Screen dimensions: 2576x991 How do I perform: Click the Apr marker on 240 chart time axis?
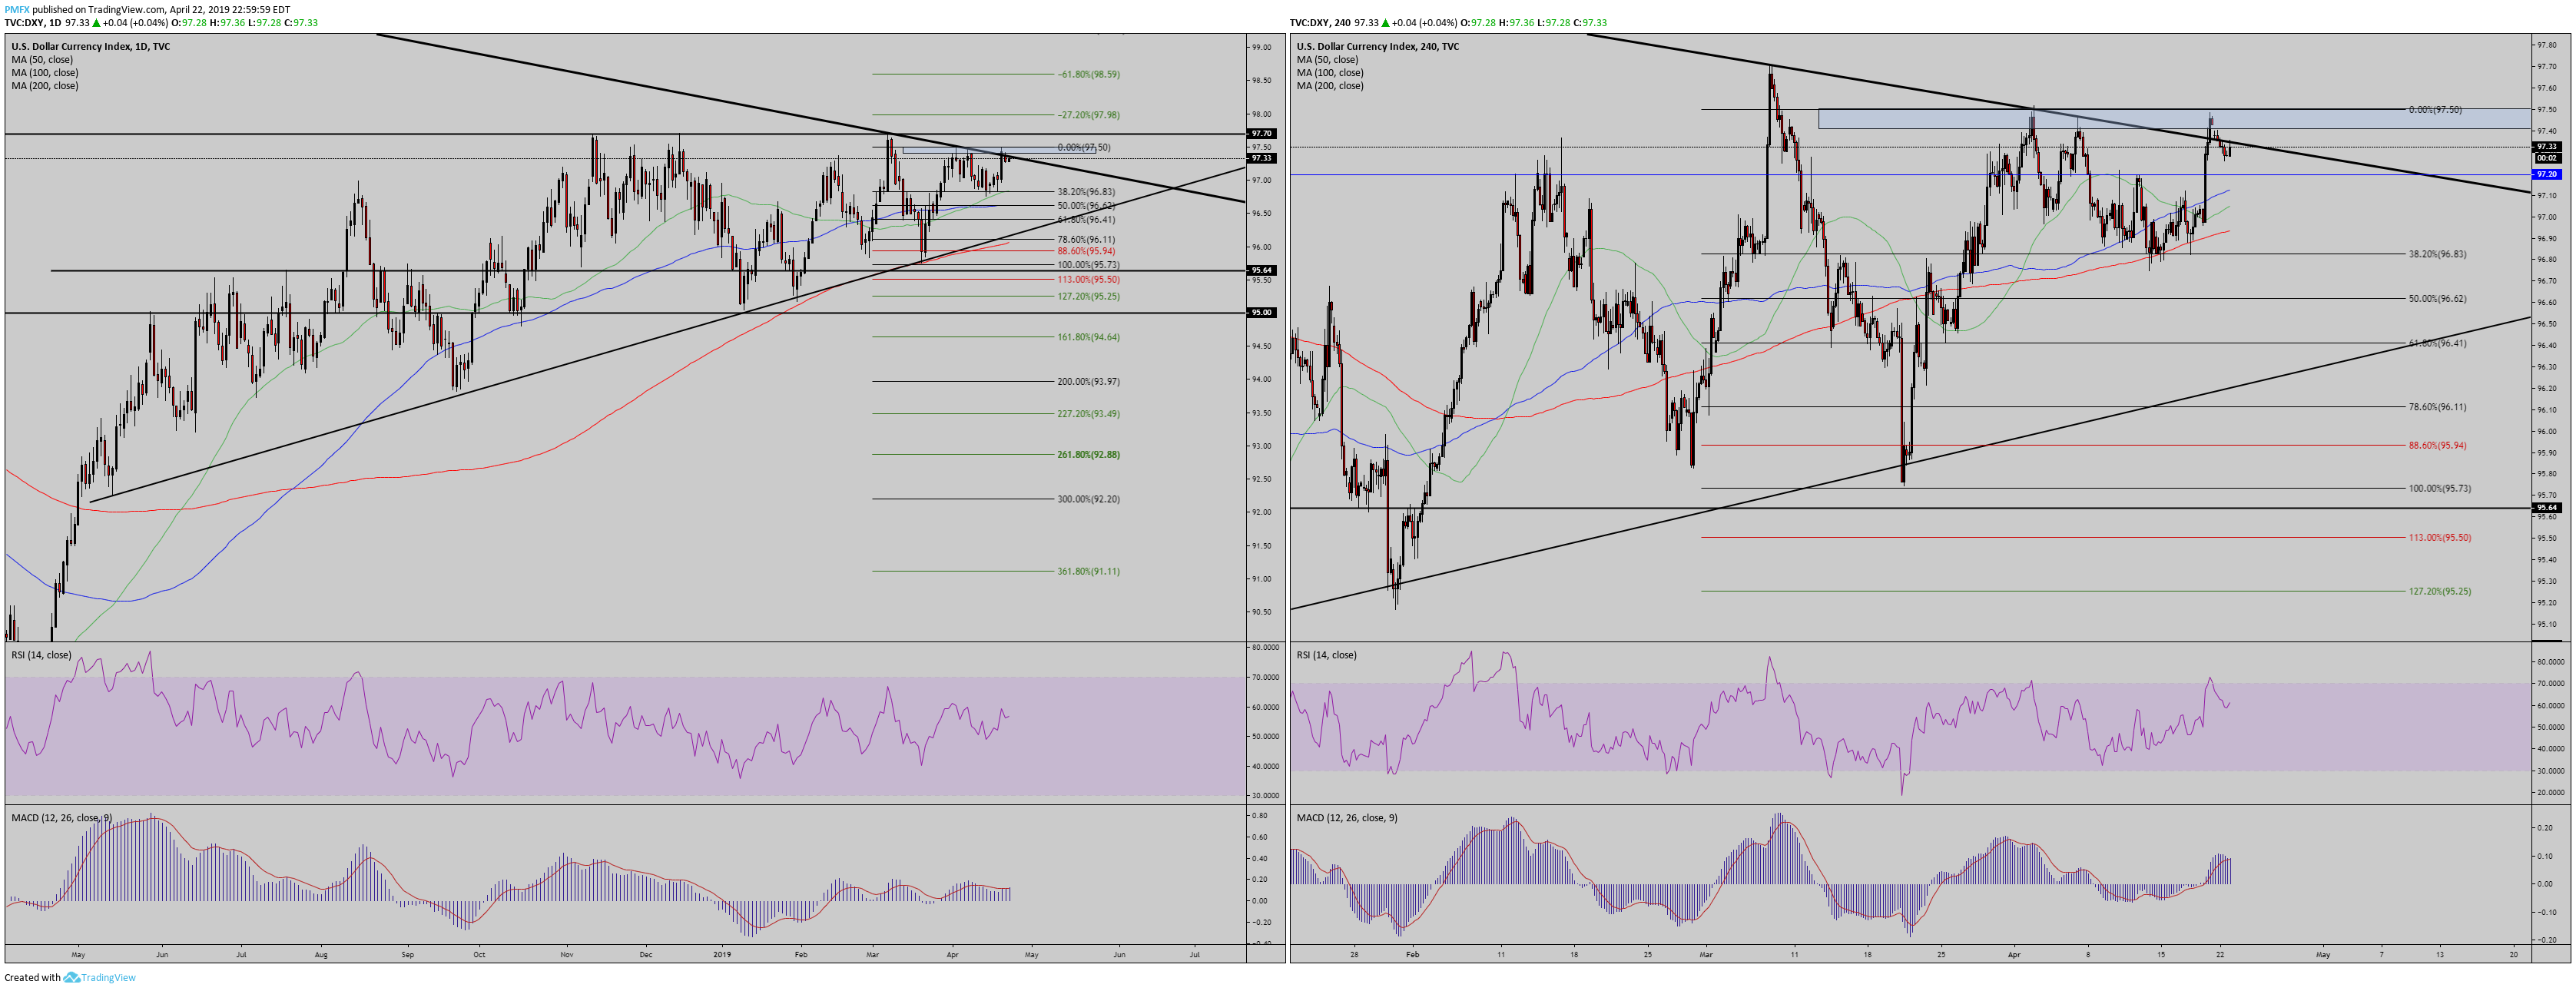[x=2014, y=954]
